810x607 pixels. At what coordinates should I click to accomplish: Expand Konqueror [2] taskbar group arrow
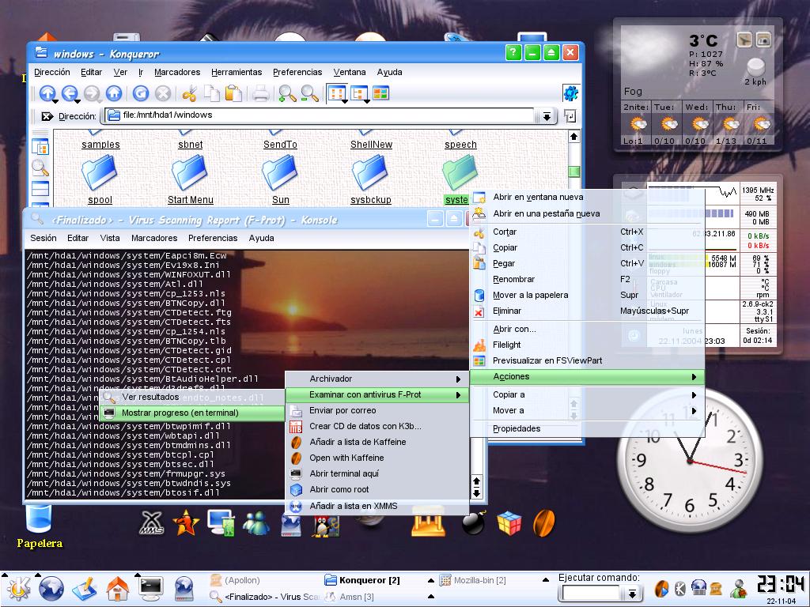[x=431, y=581]
